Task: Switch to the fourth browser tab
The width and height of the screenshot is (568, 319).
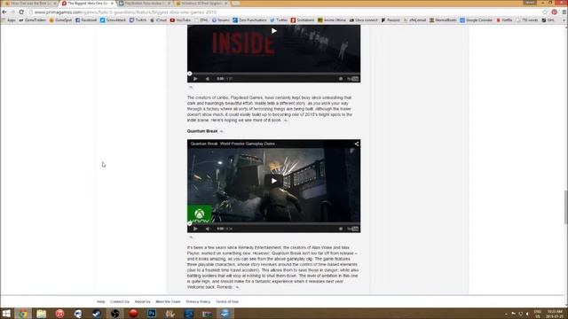Action: 201,4
